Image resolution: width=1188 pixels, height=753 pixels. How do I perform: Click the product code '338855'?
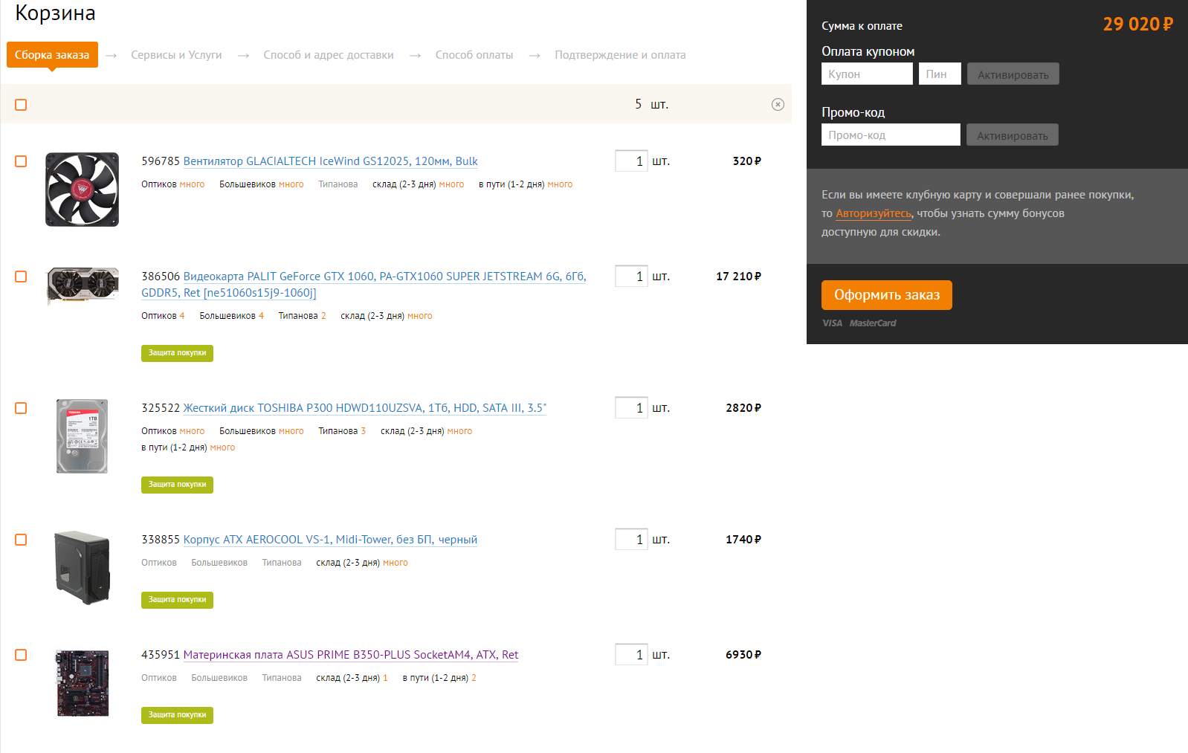click(x=161, y=540)
